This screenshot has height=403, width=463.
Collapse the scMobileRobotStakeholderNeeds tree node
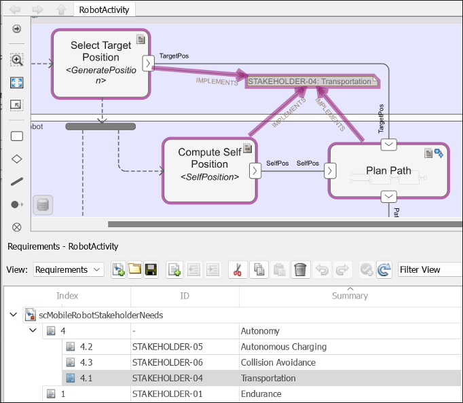click(x=14, y=315)
